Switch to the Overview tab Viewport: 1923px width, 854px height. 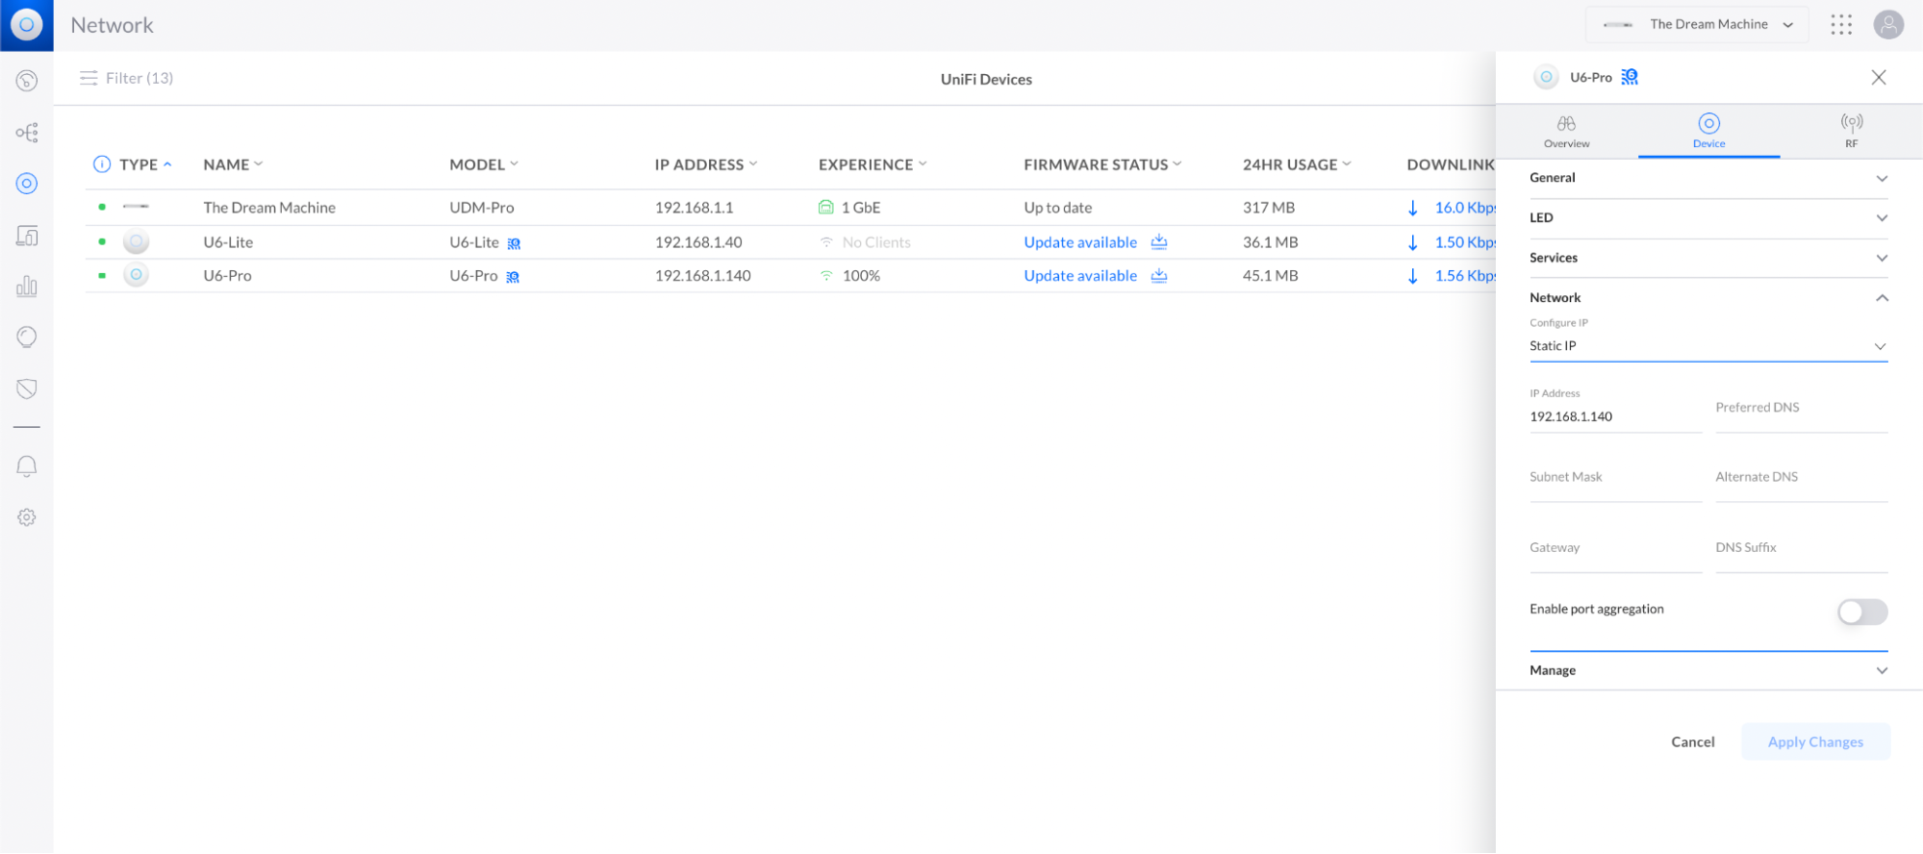coord(1566,132)
